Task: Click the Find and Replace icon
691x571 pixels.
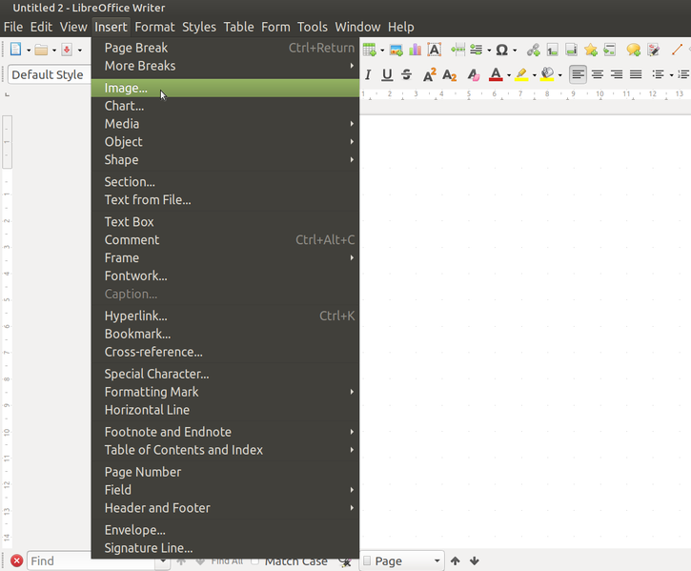Action: [x=344, y=561]
